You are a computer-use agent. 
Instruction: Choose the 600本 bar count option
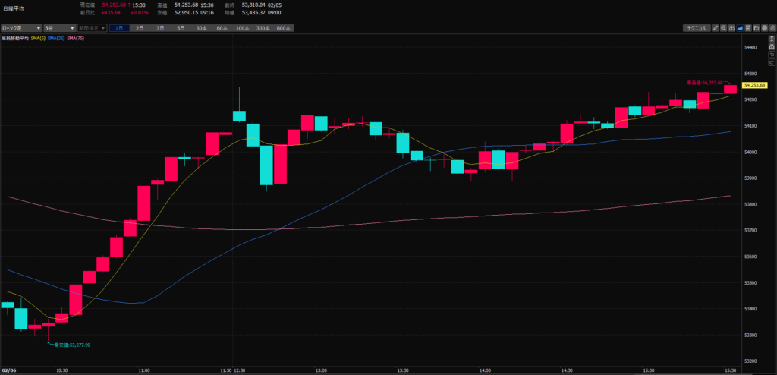point(283,28)
